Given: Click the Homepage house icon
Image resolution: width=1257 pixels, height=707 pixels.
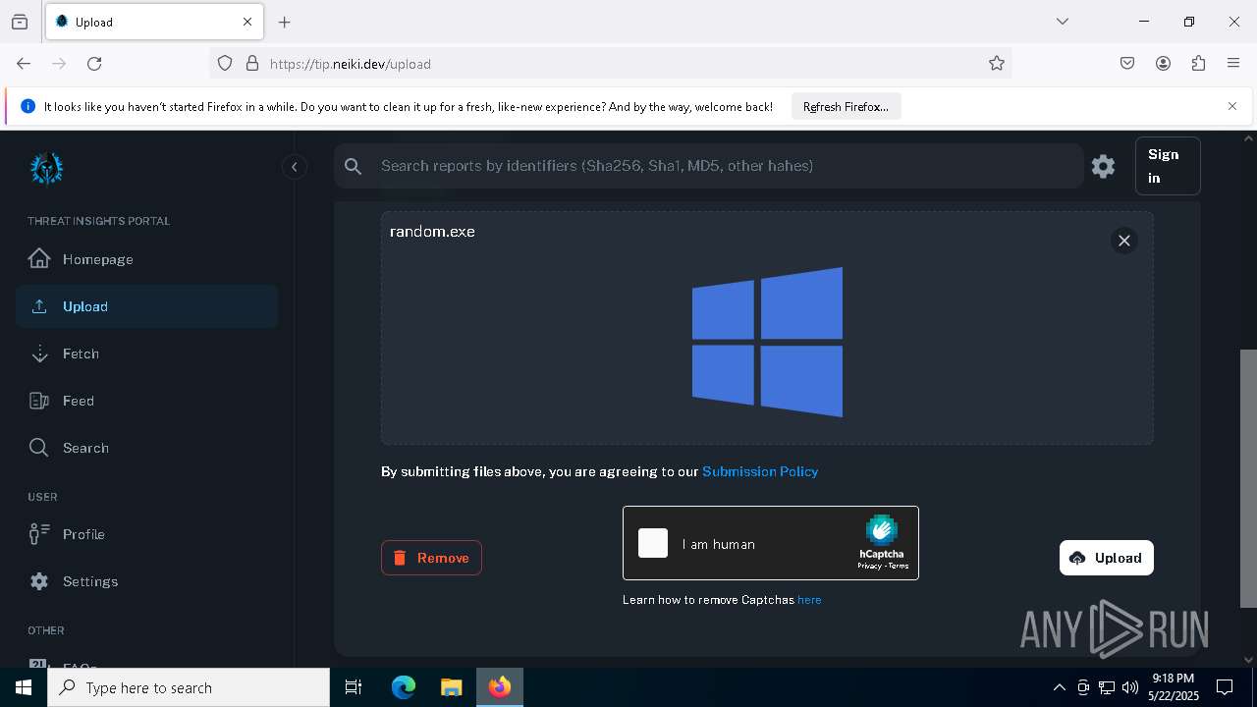Looking at the screenshot, I should pos(39,258).
